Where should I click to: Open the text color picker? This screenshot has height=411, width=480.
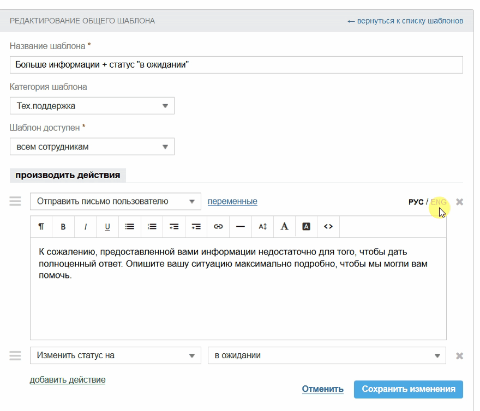pyautogui.click(x=284, y=227)
